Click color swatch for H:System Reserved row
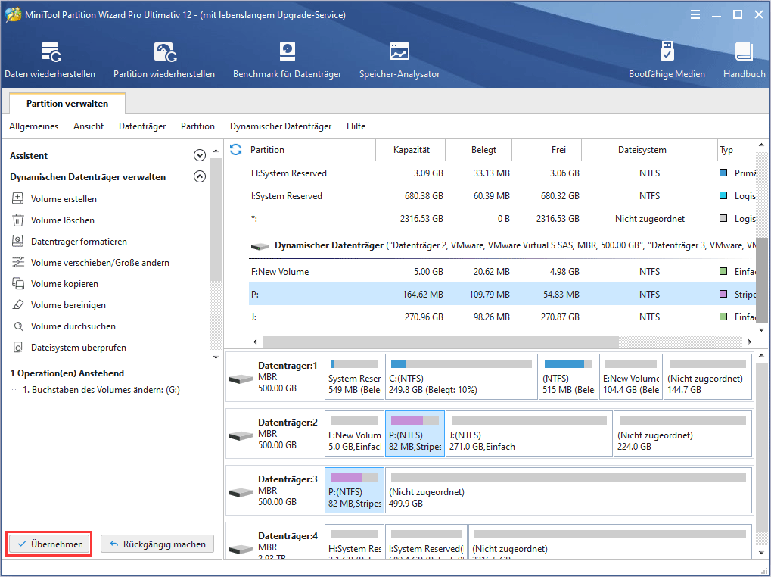 723,173
